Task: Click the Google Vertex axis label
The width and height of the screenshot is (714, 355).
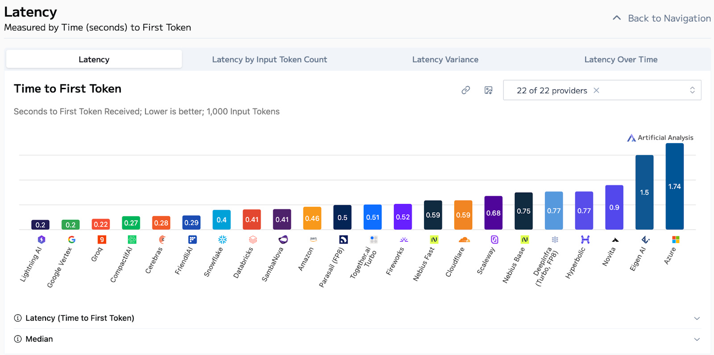Action: 59,267
